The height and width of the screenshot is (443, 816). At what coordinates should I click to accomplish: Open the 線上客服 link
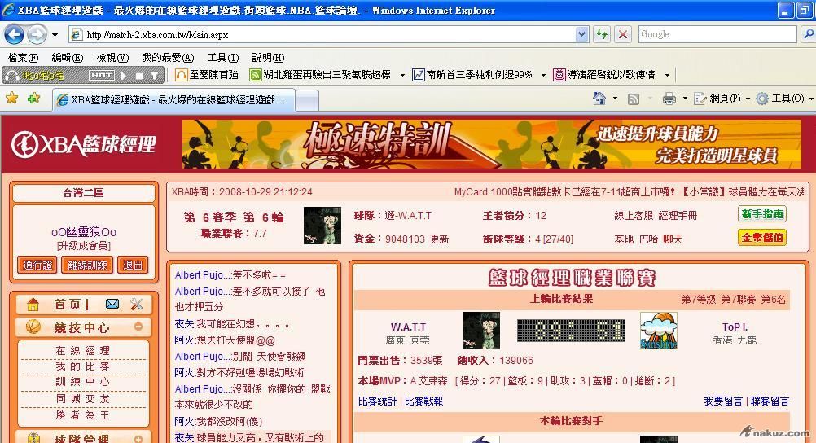point(634,216)
